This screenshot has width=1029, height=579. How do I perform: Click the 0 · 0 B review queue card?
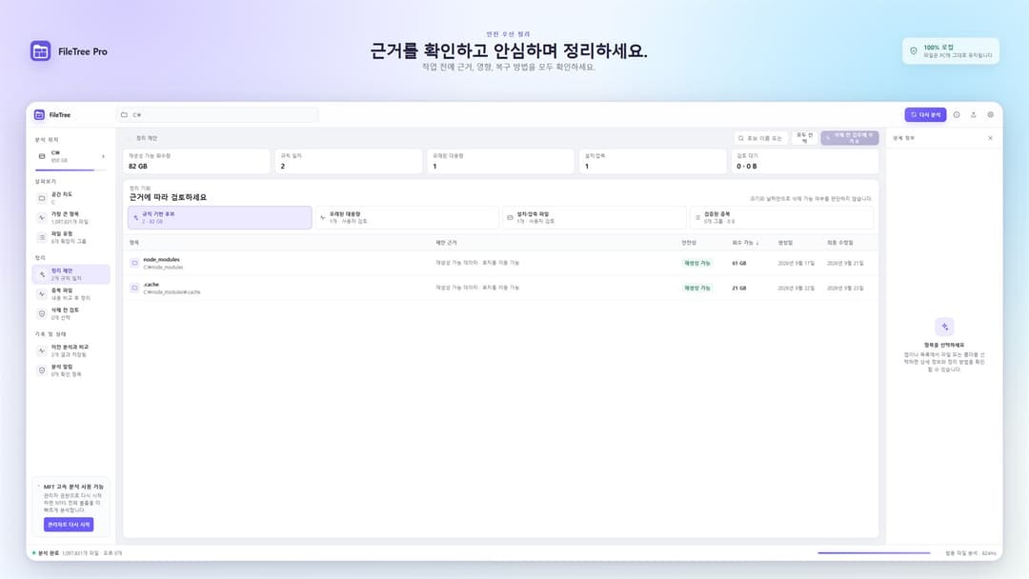point(804,161)
